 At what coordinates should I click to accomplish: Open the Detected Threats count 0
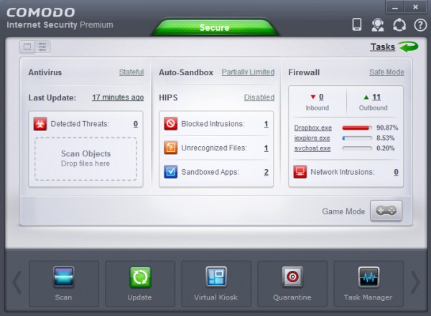[136, 124]
